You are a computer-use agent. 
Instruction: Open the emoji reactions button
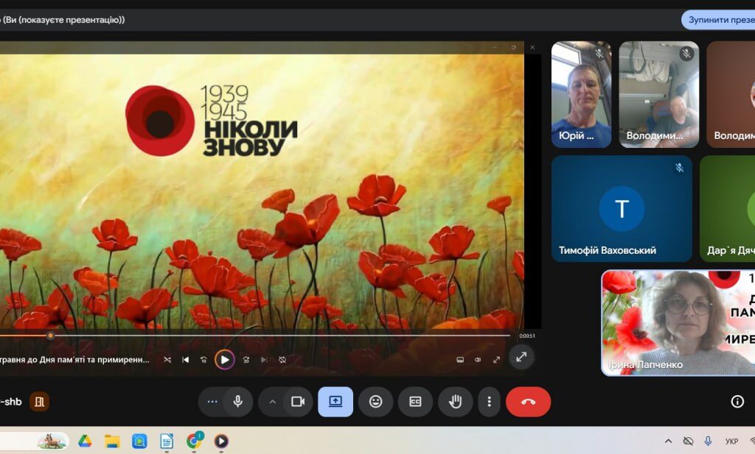[x=375, y=402]
